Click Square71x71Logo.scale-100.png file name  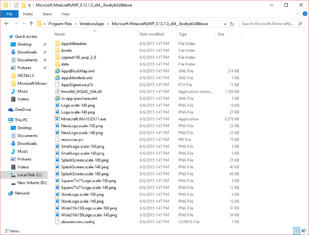(x=88, y=181)
